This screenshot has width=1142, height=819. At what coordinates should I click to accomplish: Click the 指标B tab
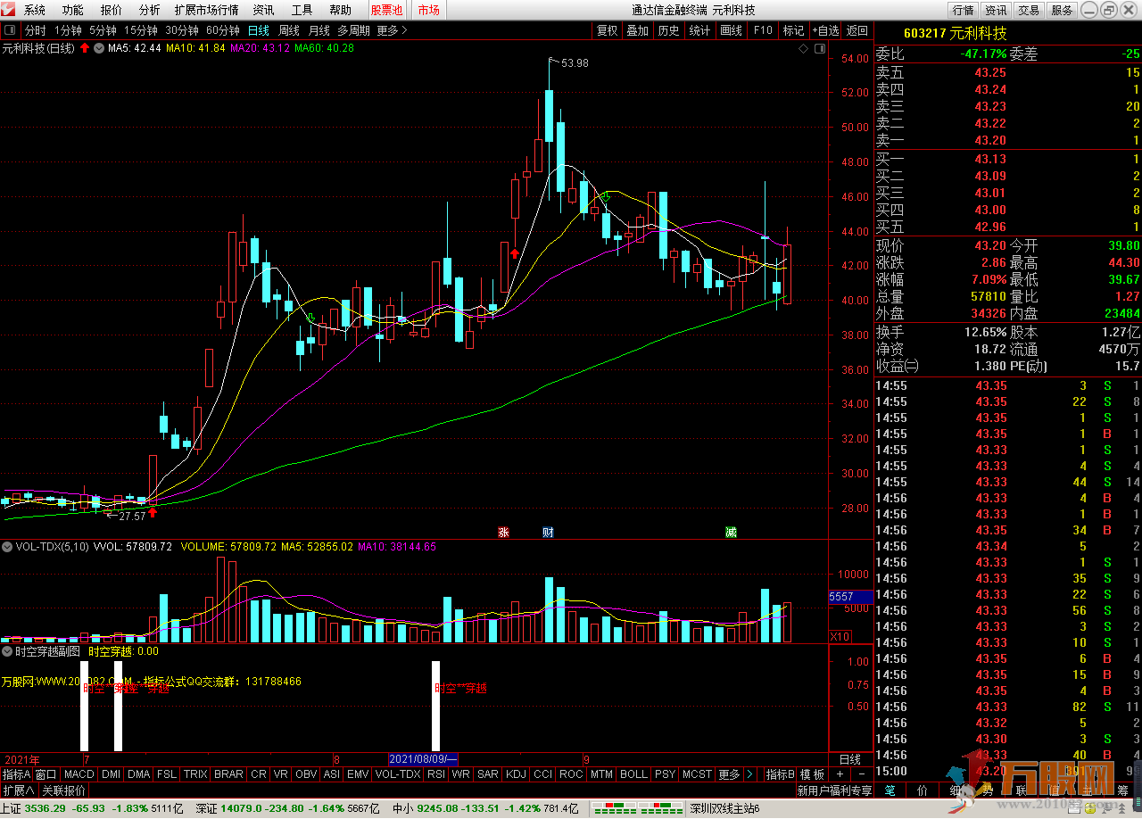[x=780, y=774]
